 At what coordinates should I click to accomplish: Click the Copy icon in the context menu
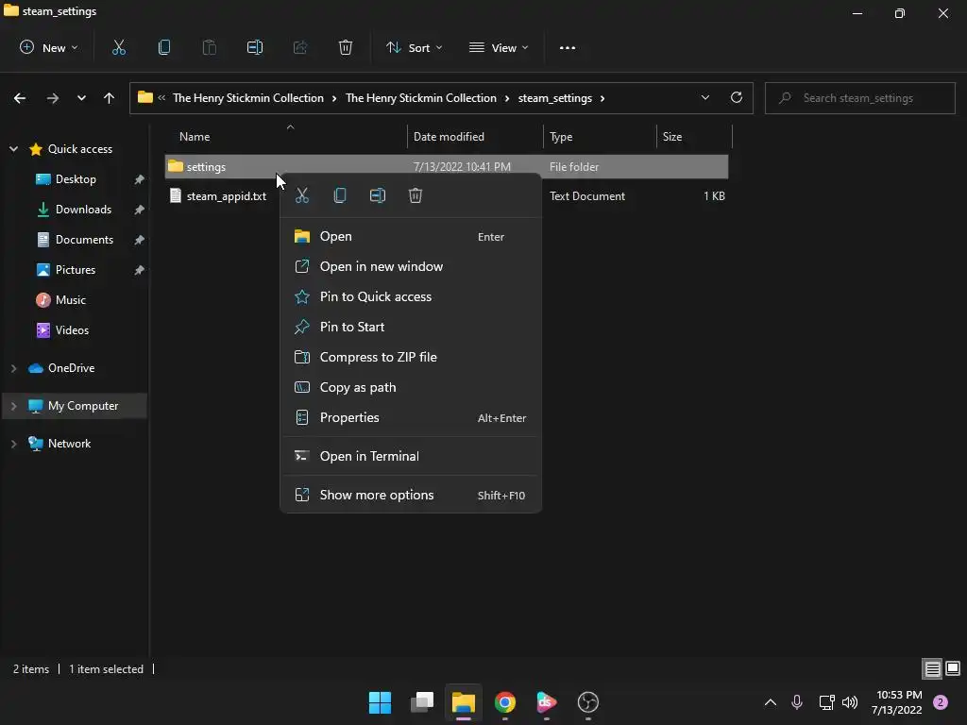[340, 195]
